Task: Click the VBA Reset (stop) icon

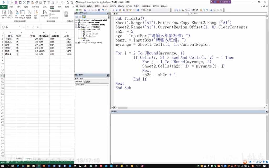Action: 117,10
